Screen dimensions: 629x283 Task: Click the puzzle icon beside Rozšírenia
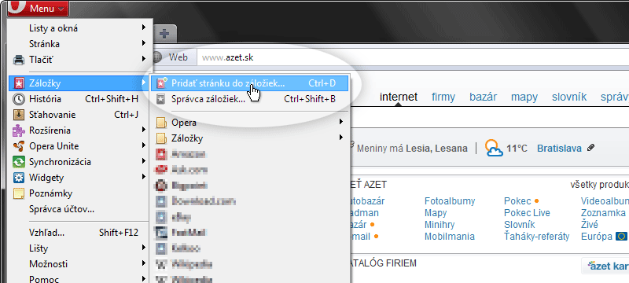click(18, 130)
